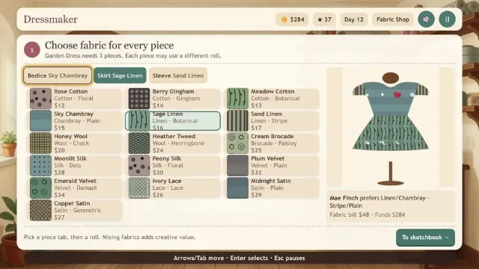Click the Berry Gingham $14 price
Image resolution: width=479 pixels, height=269 pixels.
[158, 105]
